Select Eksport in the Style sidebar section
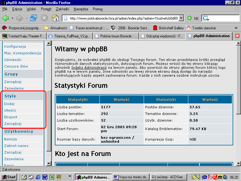This screenshot has width=241, height=181. click(x=11, y=117)
